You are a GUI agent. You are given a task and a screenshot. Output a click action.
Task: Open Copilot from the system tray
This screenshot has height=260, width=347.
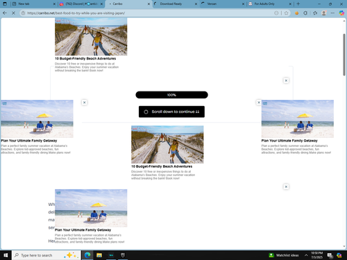pyautogui.click(x=339, y=255)
